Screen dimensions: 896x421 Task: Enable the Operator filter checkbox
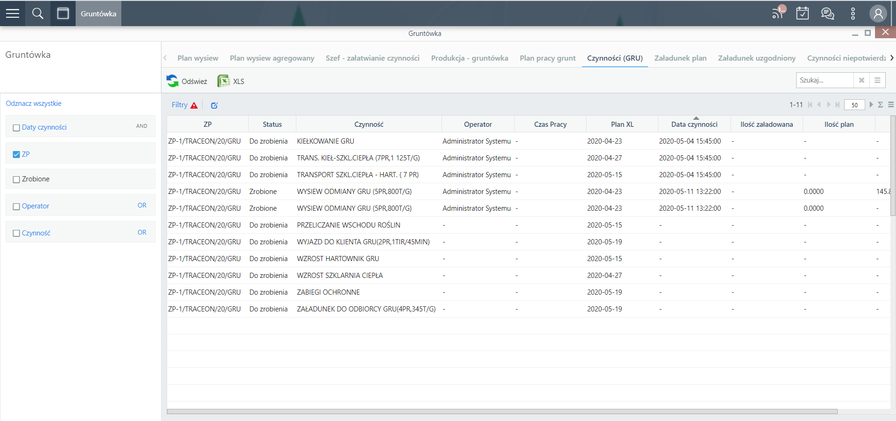pos(16,207)
